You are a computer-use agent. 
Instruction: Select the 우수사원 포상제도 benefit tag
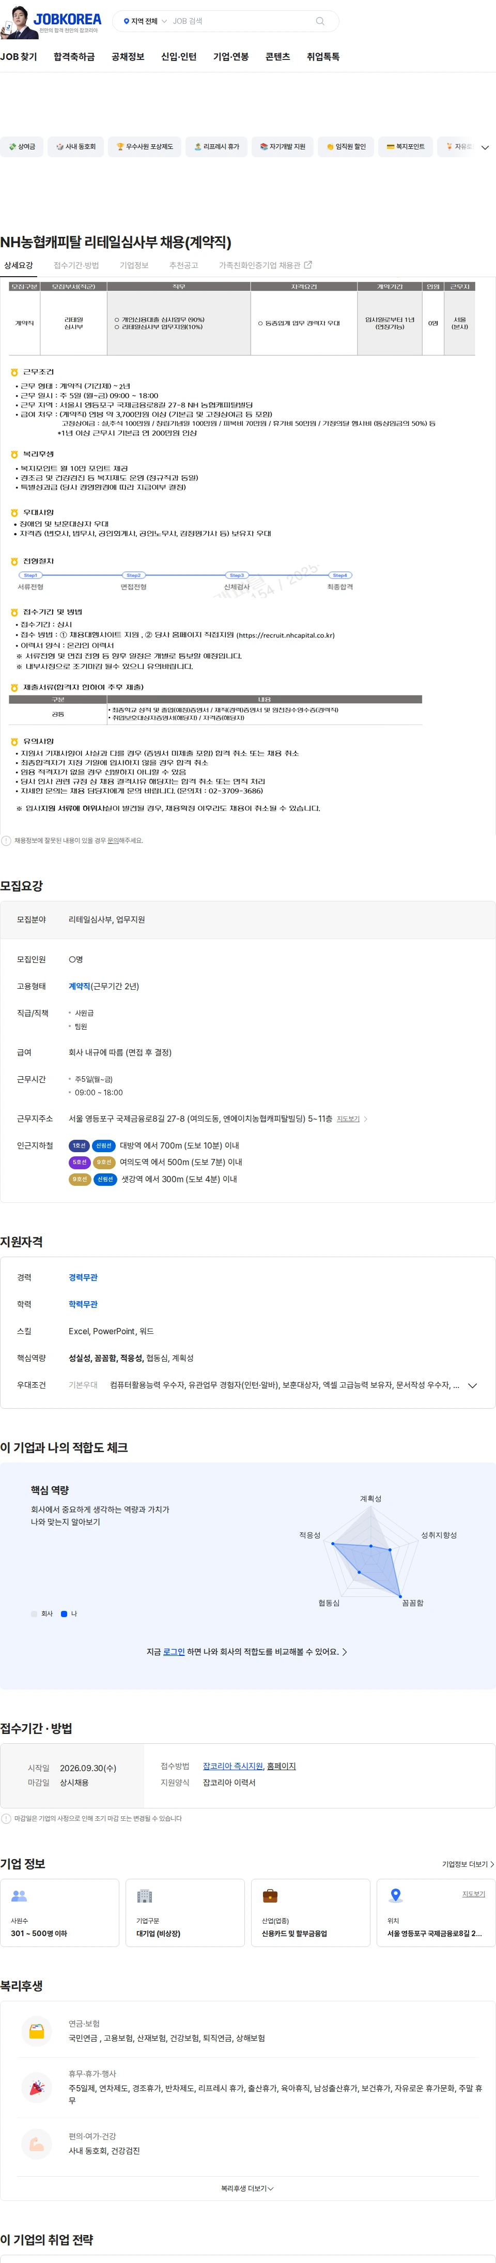click(x=145, y=147)
